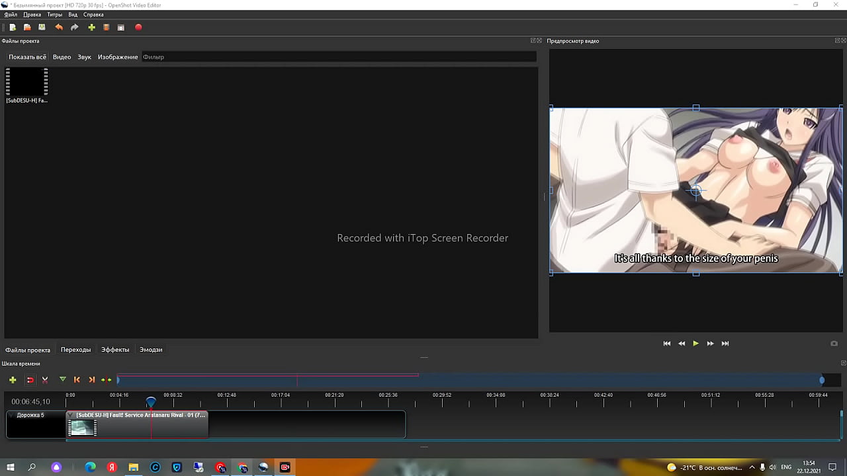Switch to the Эффекты tab
Image resolution: width=847 pixels, height=476 pixels.
[115, 350]
